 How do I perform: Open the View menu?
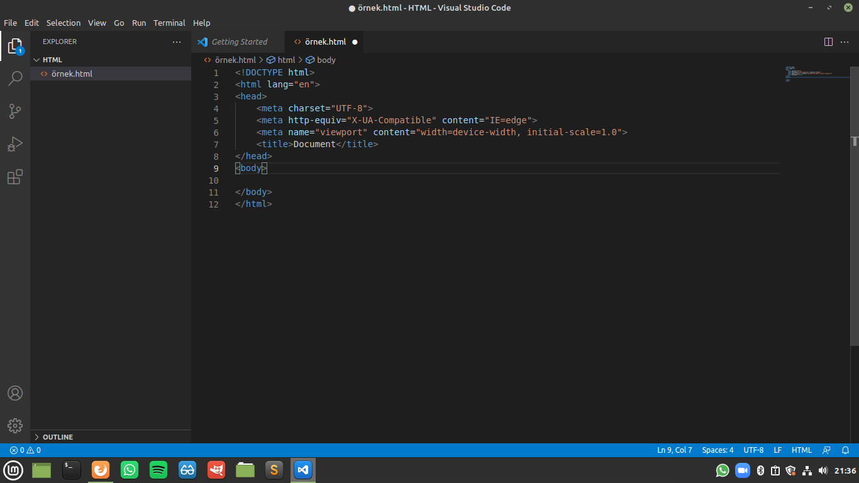97,23
